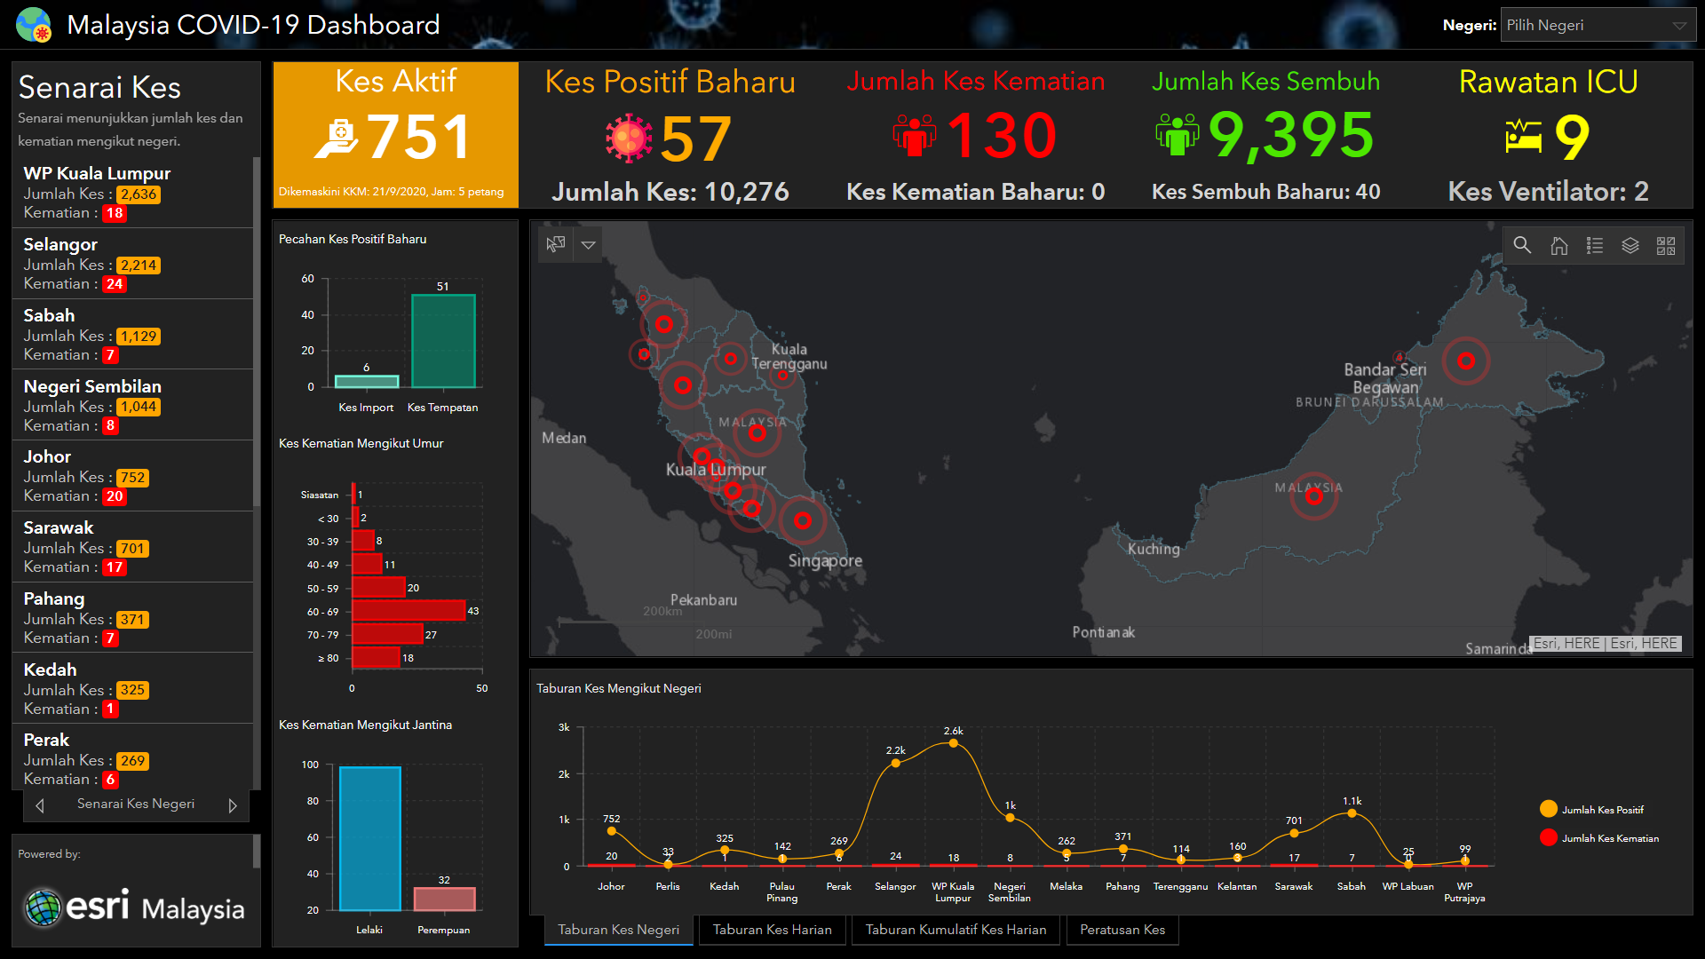Screen dimensions: 1705x959
Task: Open Taburan Kumulatif Kes Harian tab
Action: pyautogui.click(x=956, y=930)
